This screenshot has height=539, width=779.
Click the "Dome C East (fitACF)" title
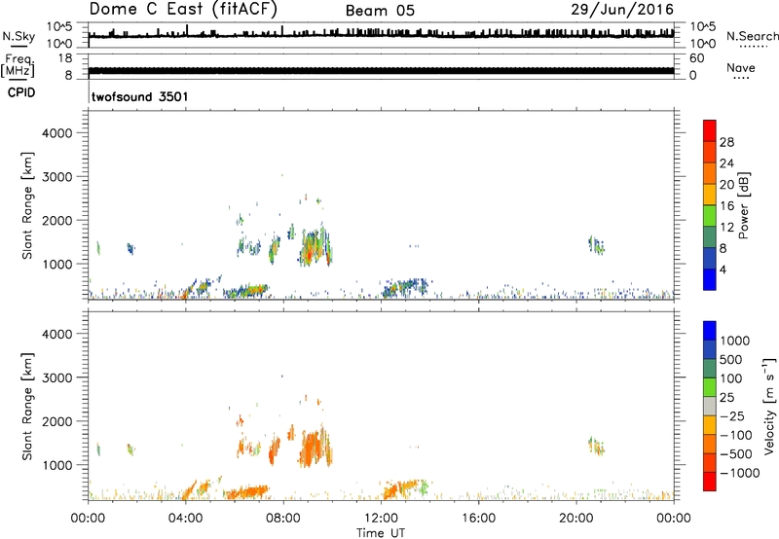click(x=183, y=9)
